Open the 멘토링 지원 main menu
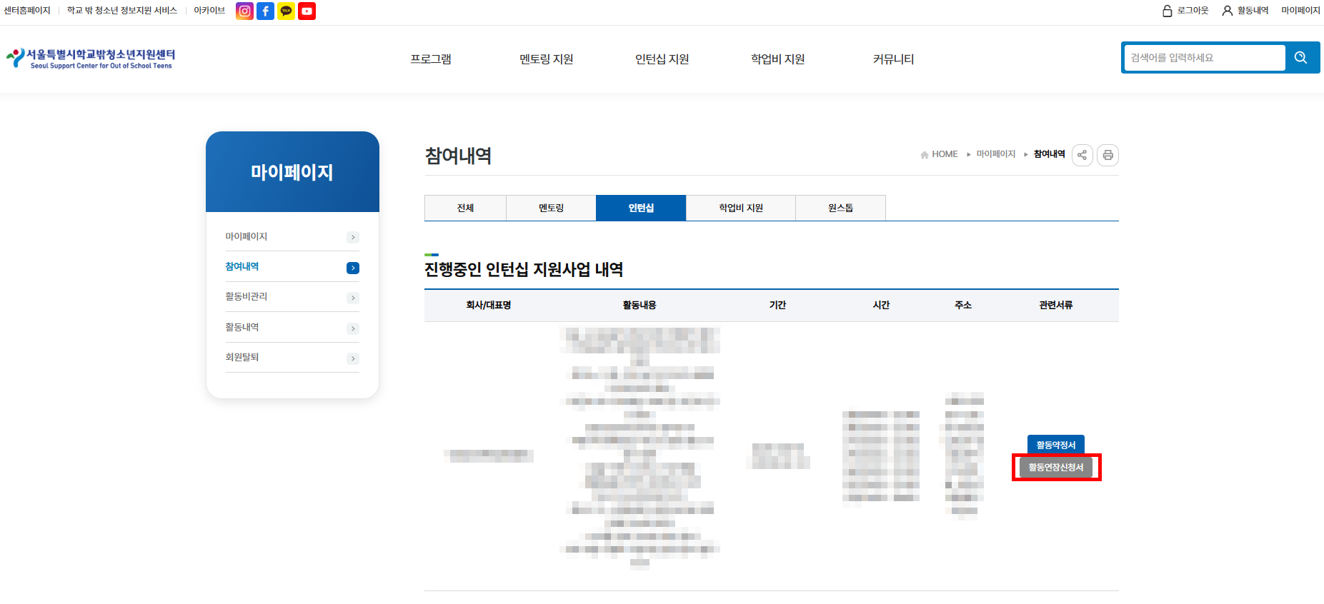Screen dimensions: 1324x604 click(547, 59)
